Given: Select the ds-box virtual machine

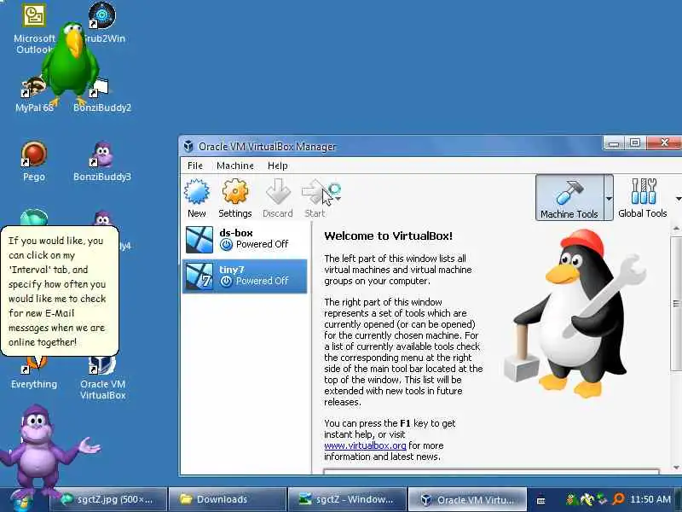Looking at the screenshot, I should [245, 239].
